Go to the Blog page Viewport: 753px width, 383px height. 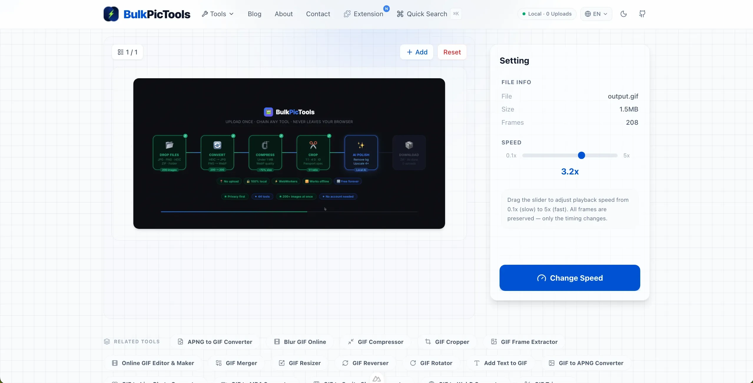(x=254, y=14)
